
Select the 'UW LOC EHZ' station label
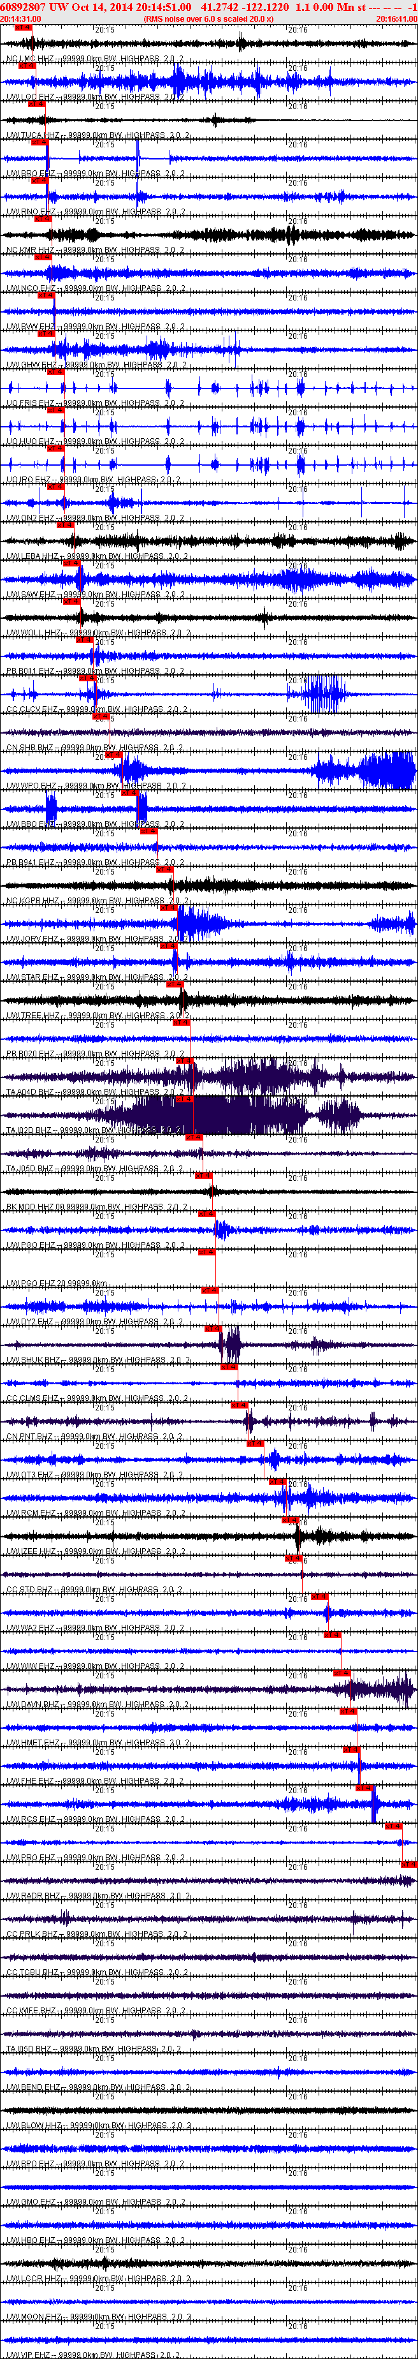point(30,97)
